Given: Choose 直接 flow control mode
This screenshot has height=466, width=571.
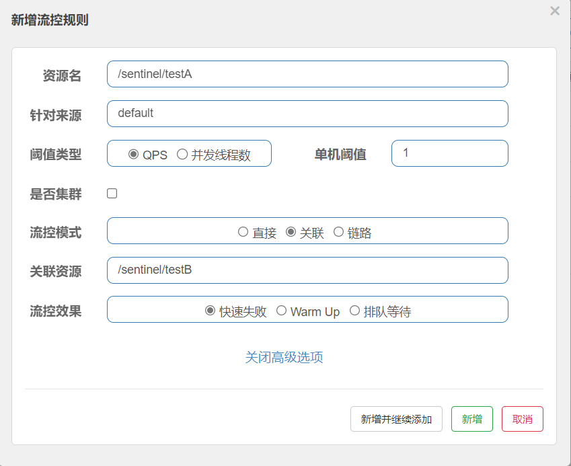Looking at the screenshot, I should click(243, 232).
